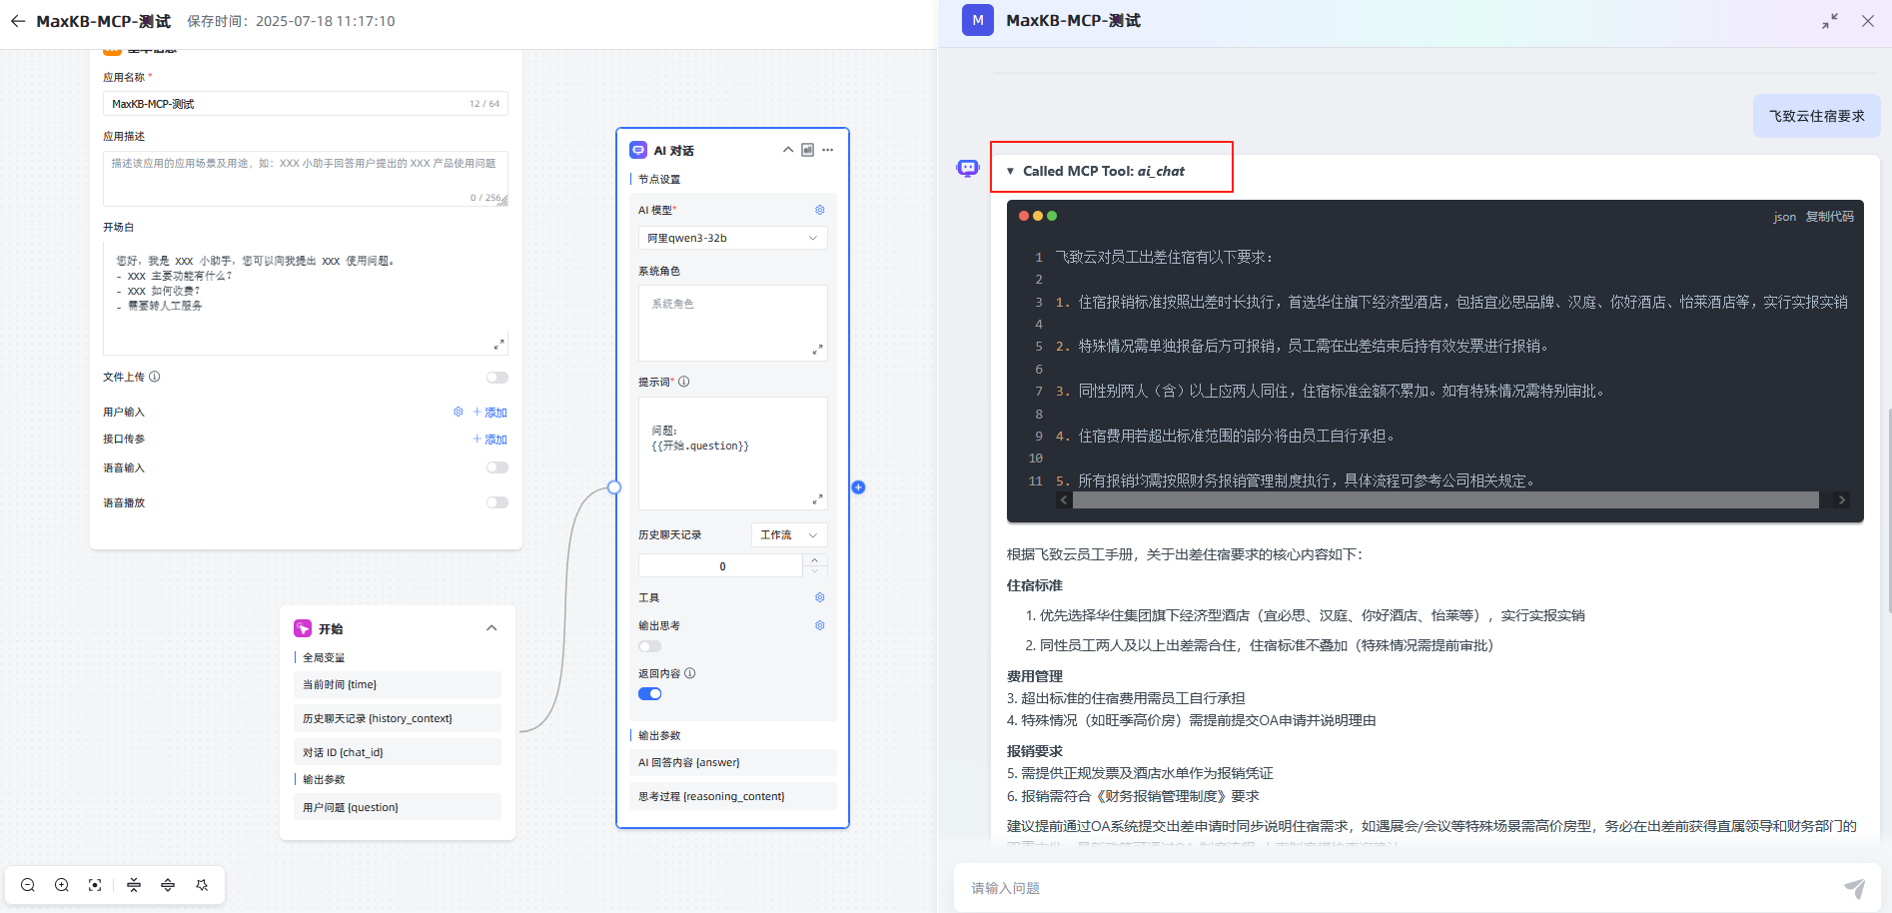Enable the 语音输入 toggle
The image size is (1892, 913).
click(x=496, y=466)
